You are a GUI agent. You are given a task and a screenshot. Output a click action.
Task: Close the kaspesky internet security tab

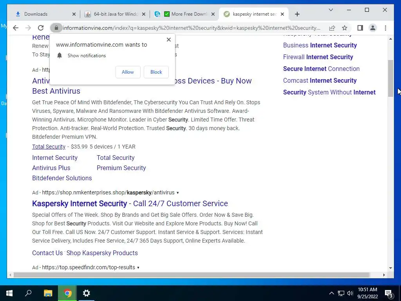pyautogui.click(x=282, y=14)
